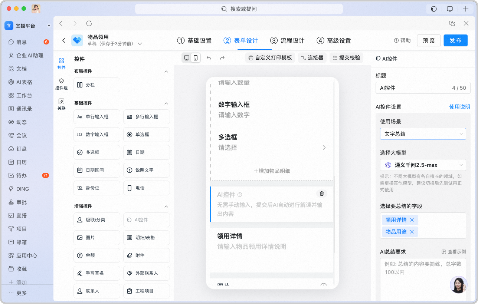Open 连接器 settings
Image resolution: width=478 pixels, height=304 pixels.
tap(312, 58)
